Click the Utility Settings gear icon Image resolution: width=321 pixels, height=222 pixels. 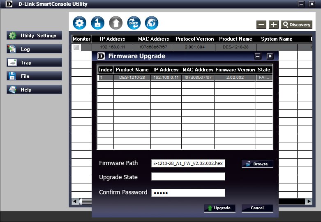coord(12,36)
